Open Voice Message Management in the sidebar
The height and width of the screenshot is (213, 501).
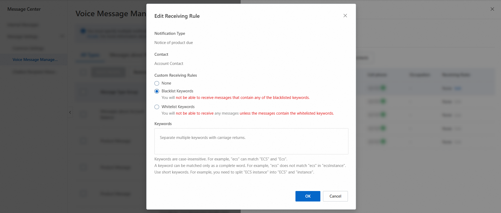[35, 60]
